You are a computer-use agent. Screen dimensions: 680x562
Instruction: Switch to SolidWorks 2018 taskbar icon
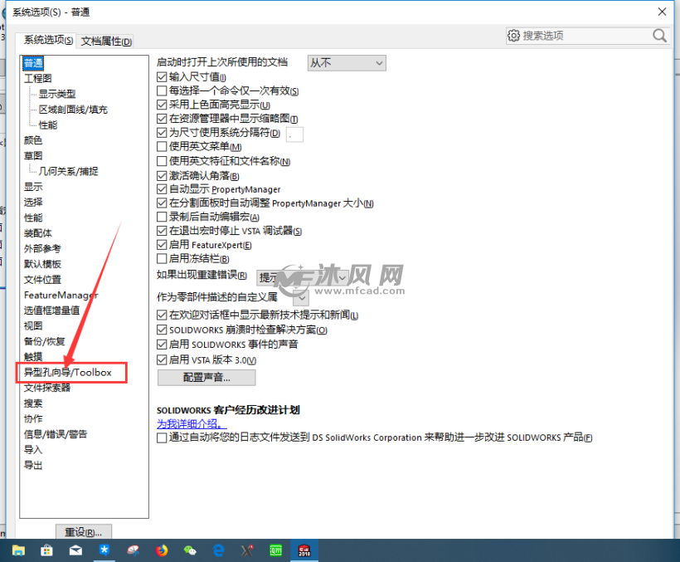304,550
